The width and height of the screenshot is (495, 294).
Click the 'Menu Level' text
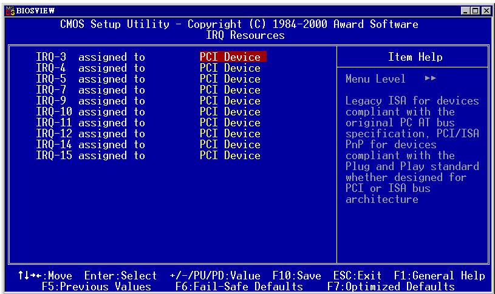click(x=375, y=78)
